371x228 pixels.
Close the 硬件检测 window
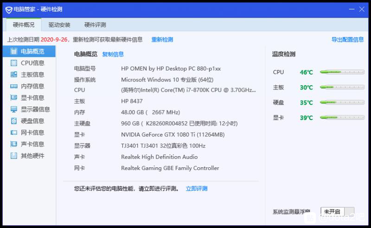pyautogui.click(x=362, y=9)
